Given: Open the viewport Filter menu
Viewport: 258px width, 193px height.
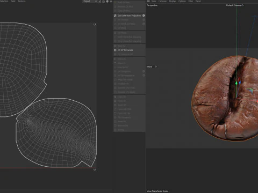Looking at the screenshot, I should (x=191, y=1).
